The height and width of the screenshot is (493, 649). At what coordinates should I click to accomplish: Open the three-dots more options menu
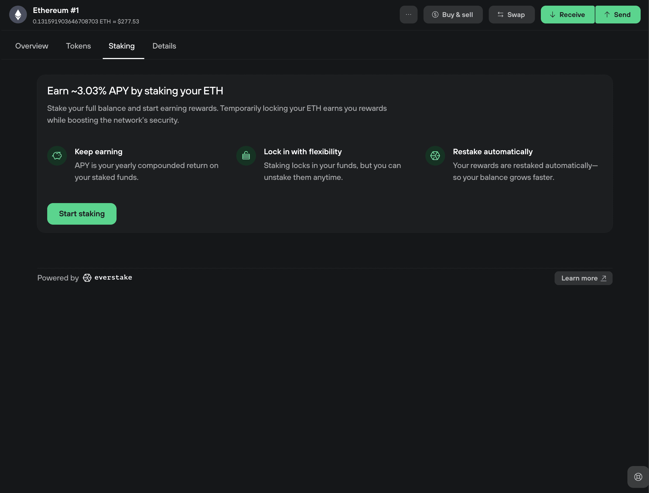pyautogui.click(x=408, y=15)
